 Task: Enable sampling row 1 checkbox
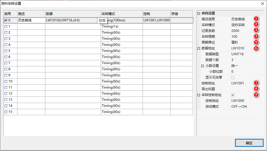(6, 26)
